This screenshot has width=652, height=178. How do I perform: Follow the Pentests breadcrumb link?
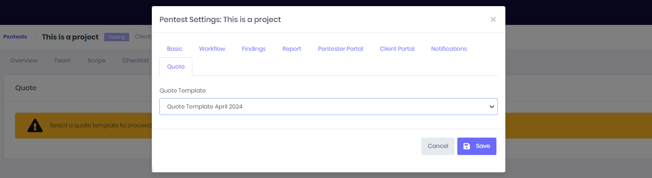[x=15, y=37]
